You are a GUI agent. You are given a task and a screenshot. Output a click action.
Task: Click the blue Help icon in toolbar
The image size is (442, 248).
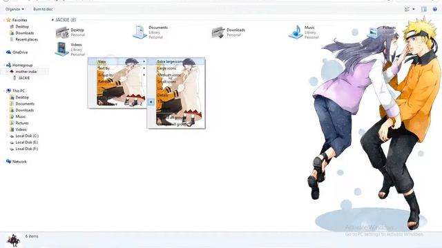click(x=435, y=9)
